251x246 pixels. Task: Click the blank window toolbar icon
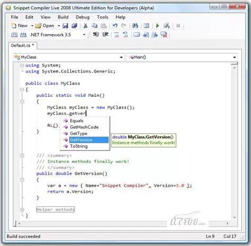137,34
